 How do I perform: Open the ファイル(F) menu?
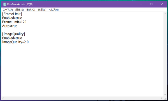[x=8, y=10]
